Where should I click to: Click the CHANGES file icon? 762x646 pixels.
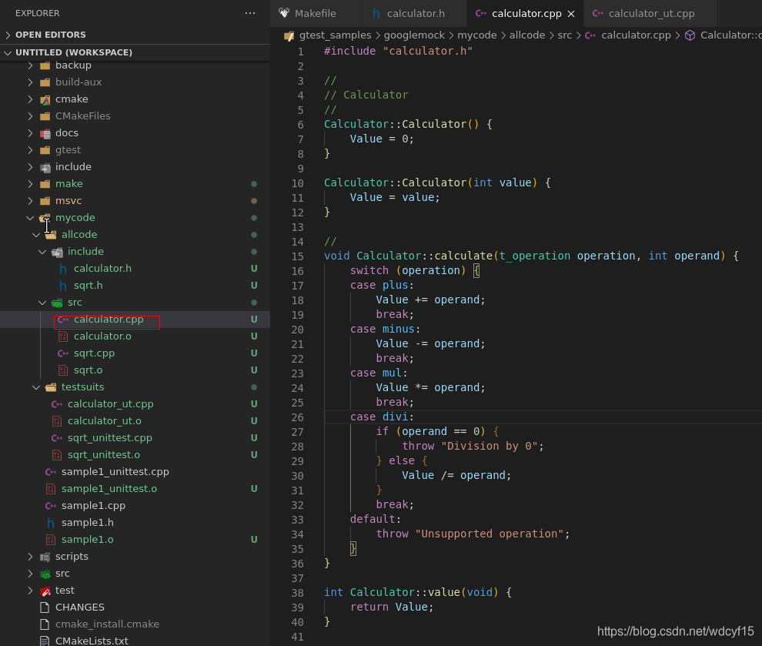coord(45,608)
